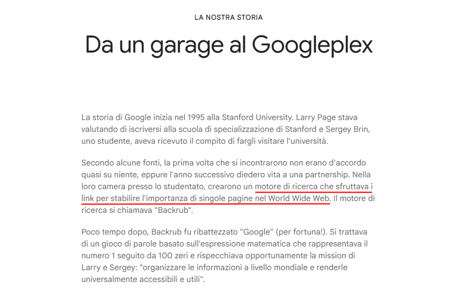461x295 pixels.
Task: Click the paragraph starting "La storia di Google inizia"
Action: pos(226,129)
